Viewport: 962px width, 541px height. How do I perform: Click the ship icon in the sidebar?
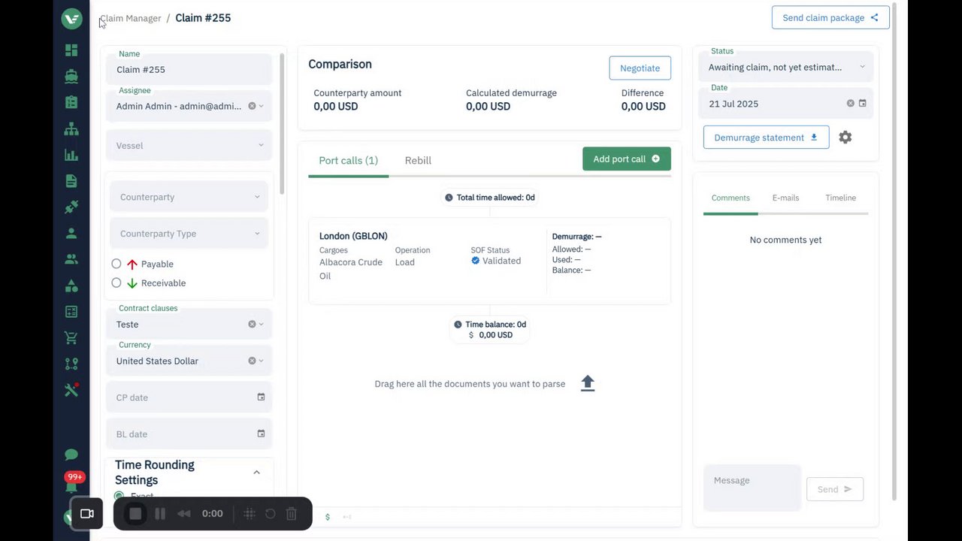click(71, 76)
